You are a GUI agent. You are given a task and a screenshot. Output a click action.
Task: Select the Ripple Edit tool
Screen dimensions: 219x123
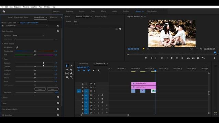67,69
